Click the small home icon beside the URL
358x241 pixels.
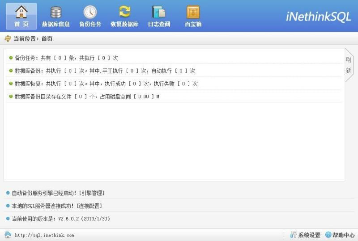pos(8,235)
